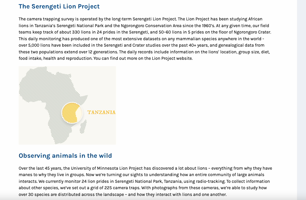Click The Serengeti Lion Project heading
306x200 pixels.
(x=59, y=6)
